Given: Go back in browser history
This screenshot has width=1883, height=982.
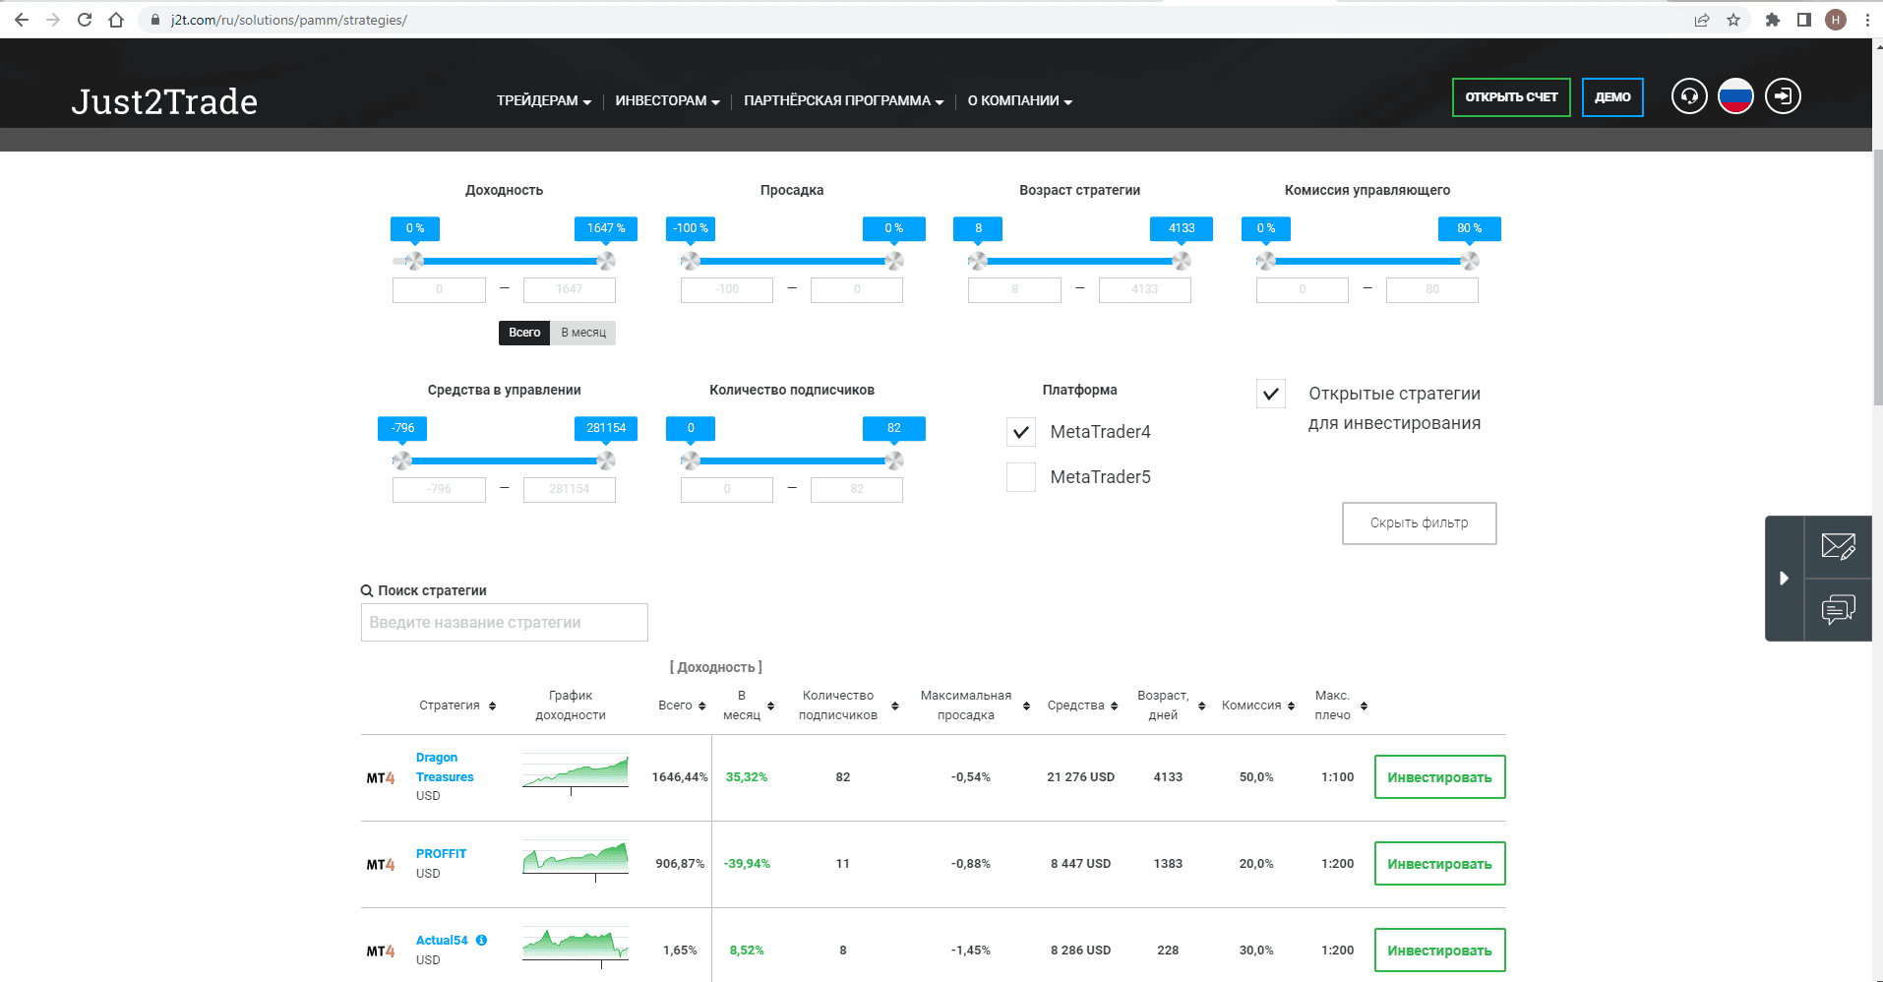Looking at the screenshot, I should 22,20.
